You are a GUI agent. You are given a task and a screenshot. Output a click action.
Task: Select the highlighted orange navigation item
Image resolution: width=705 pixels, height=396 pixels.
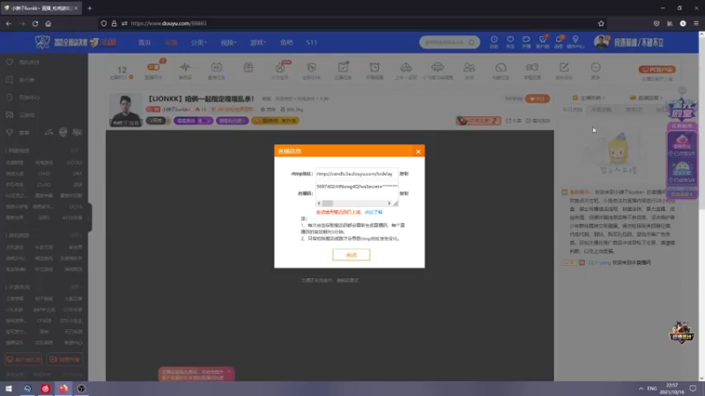pyautogui.click(x=171, y=42)
